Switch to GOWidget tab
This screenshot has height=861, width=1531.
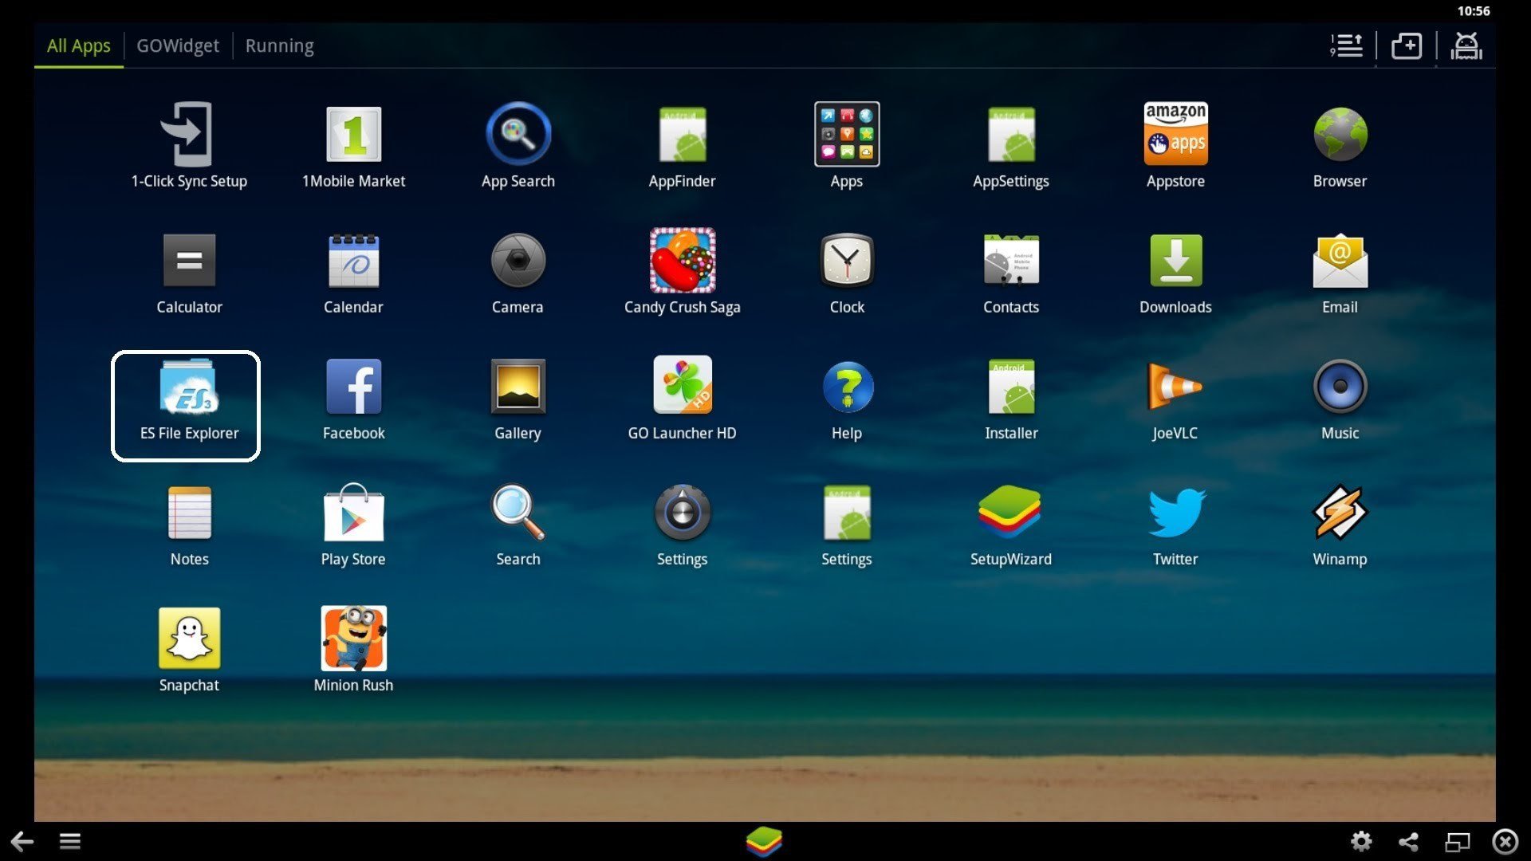click(178, 44)
